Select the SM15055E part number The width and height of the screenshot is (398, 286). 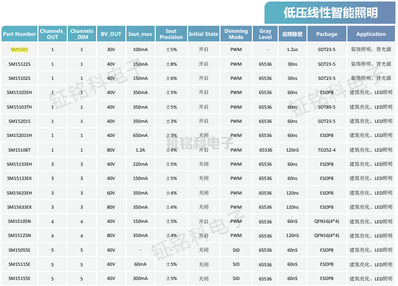(19, 250)
